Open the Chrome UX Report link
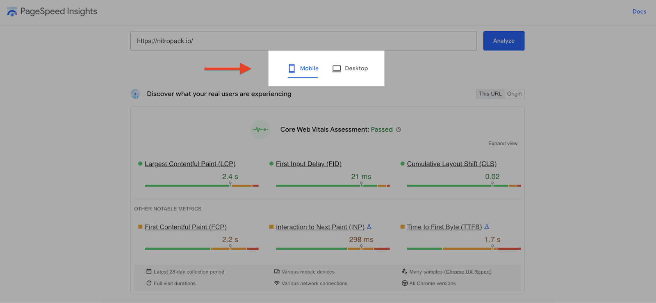This screenshot has height=303, width=656. pyautogui.click(x=468, y=272)
